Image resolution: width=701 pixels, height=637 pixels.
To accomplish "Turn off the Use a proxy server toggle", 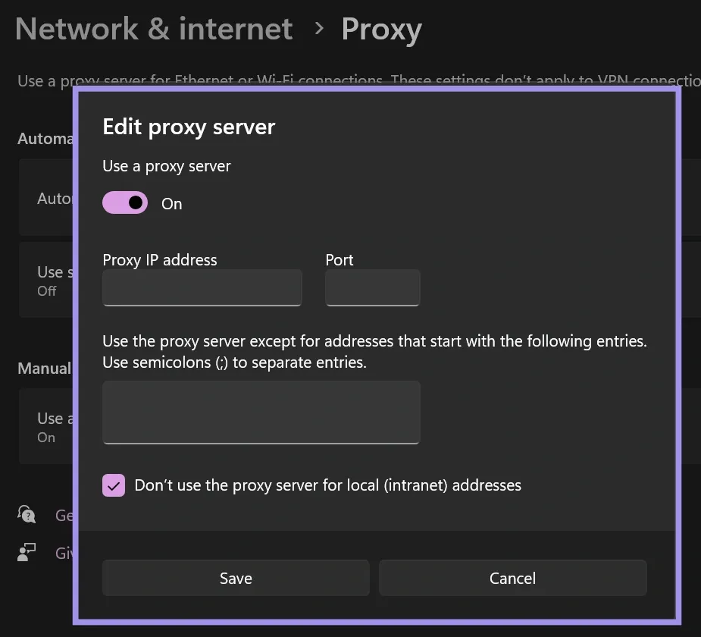I will tap(124, 202).
